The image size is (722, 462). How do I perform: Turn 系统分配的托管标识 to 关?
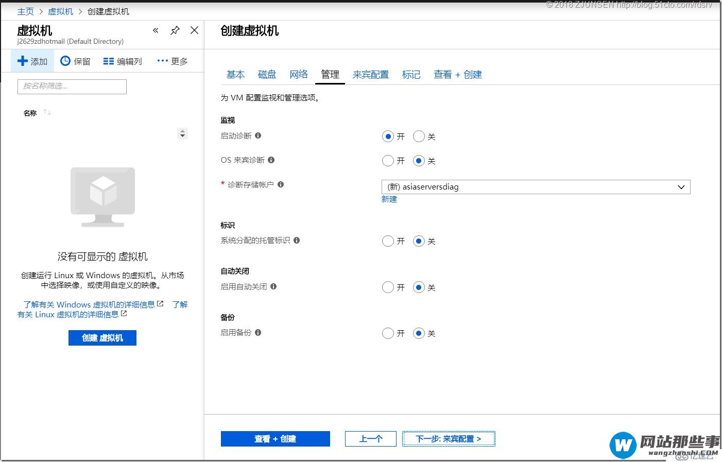click(x=419, y=241)
